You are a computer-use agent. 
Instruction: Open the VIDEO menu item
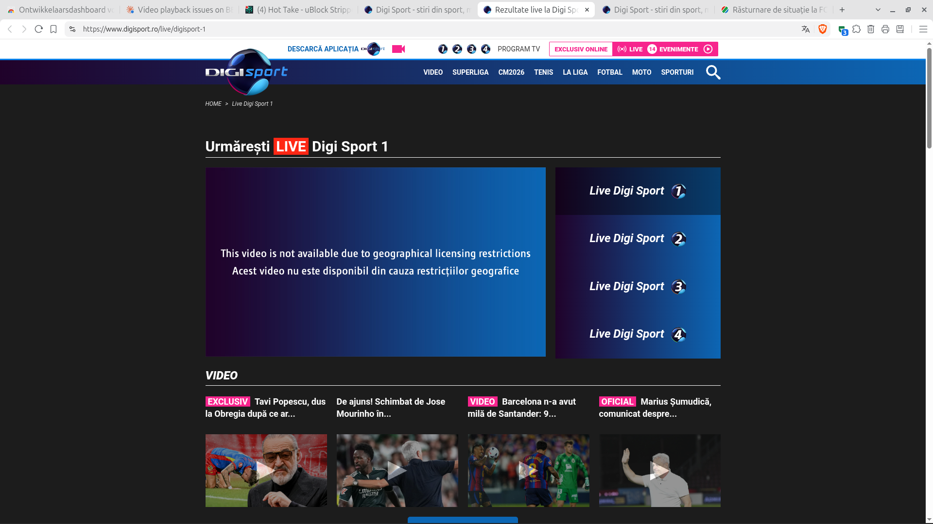(433, 72)
